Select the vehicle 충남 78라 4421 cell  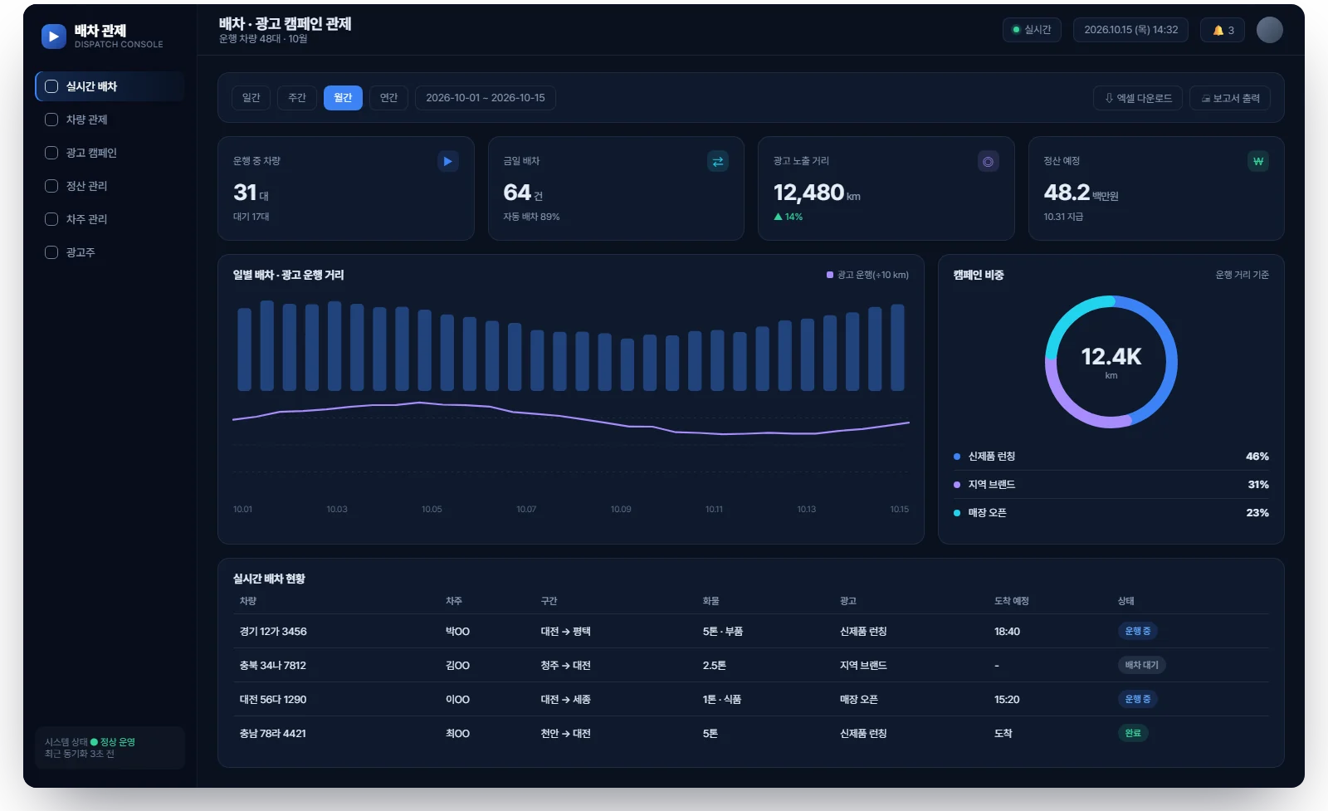click(x=273, y=734)
